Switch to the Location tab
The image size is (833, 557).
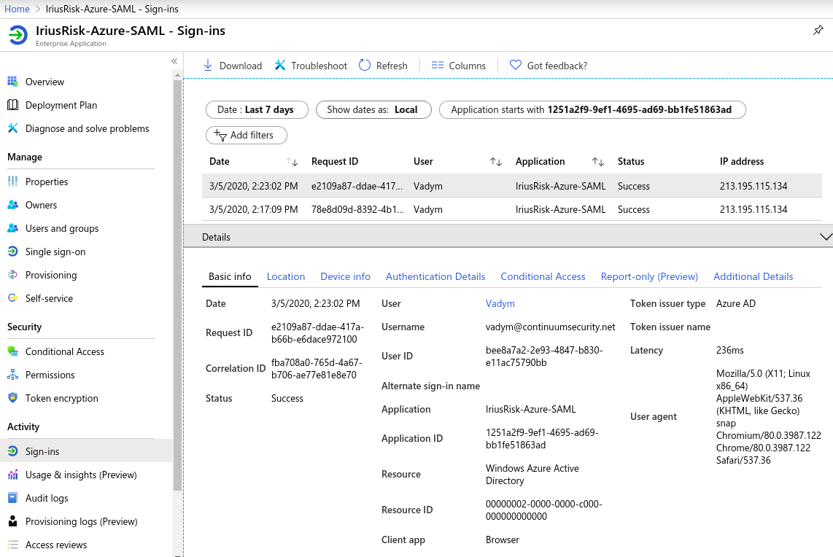pyautogui.click(x=286, y=276)
